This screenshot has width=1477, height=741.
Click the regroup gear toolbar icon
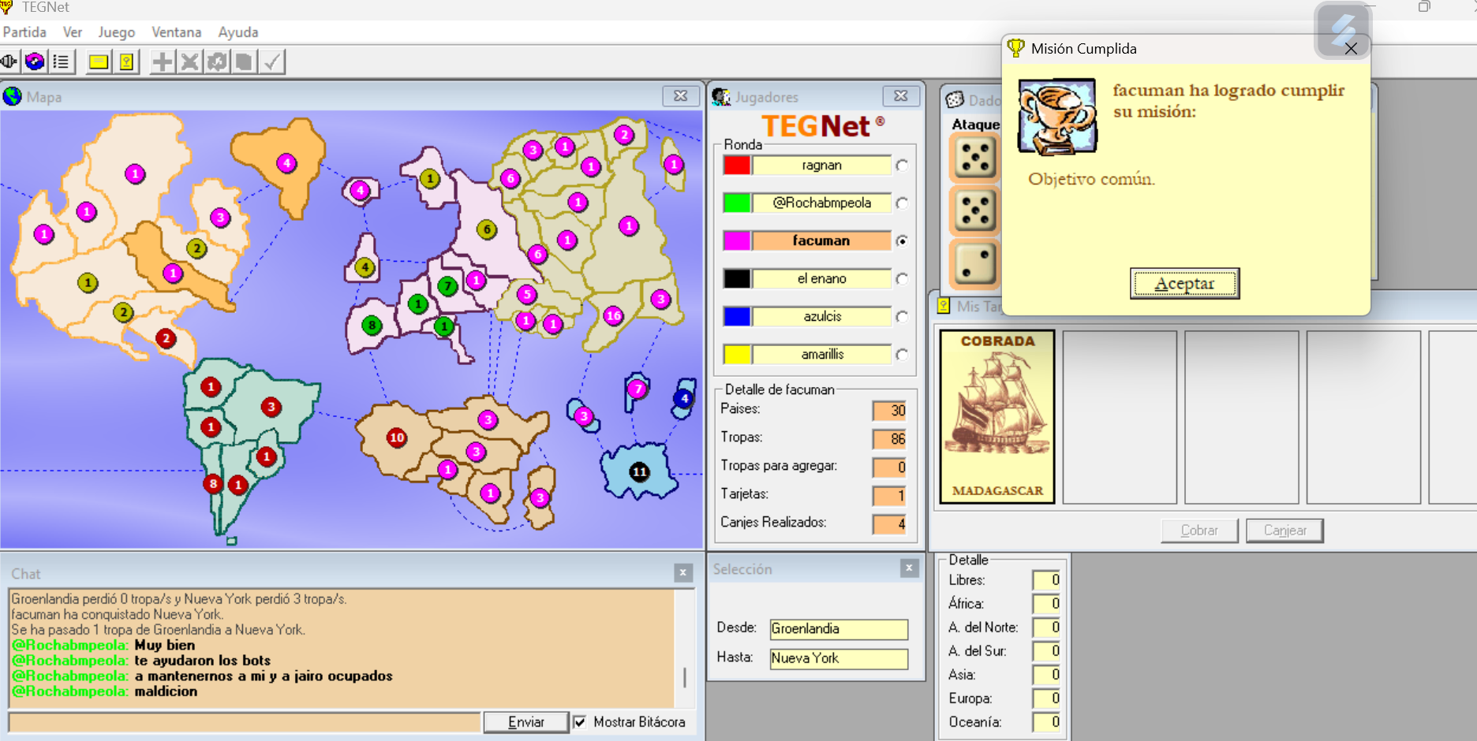point(216,61)
